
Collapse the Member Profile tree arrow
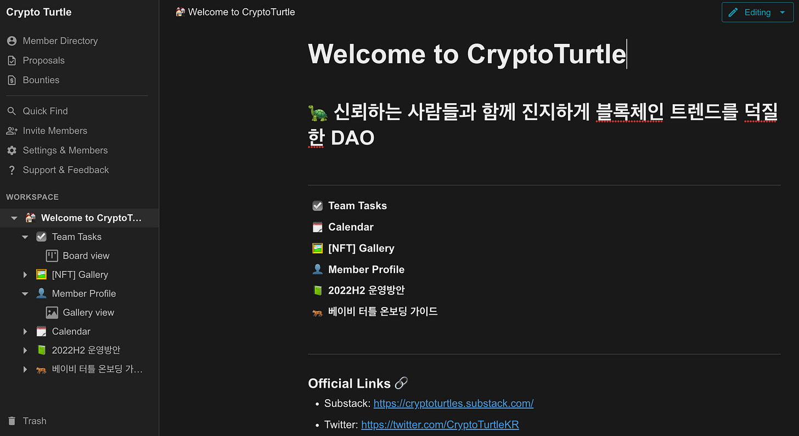click(25, 294)
